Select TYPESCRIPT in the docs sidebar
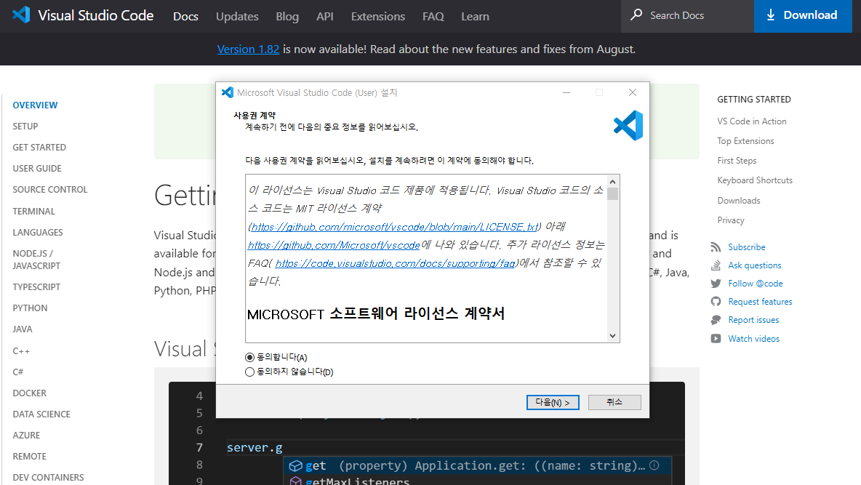This screenshot has width=861, height=485. pos(37,286)
